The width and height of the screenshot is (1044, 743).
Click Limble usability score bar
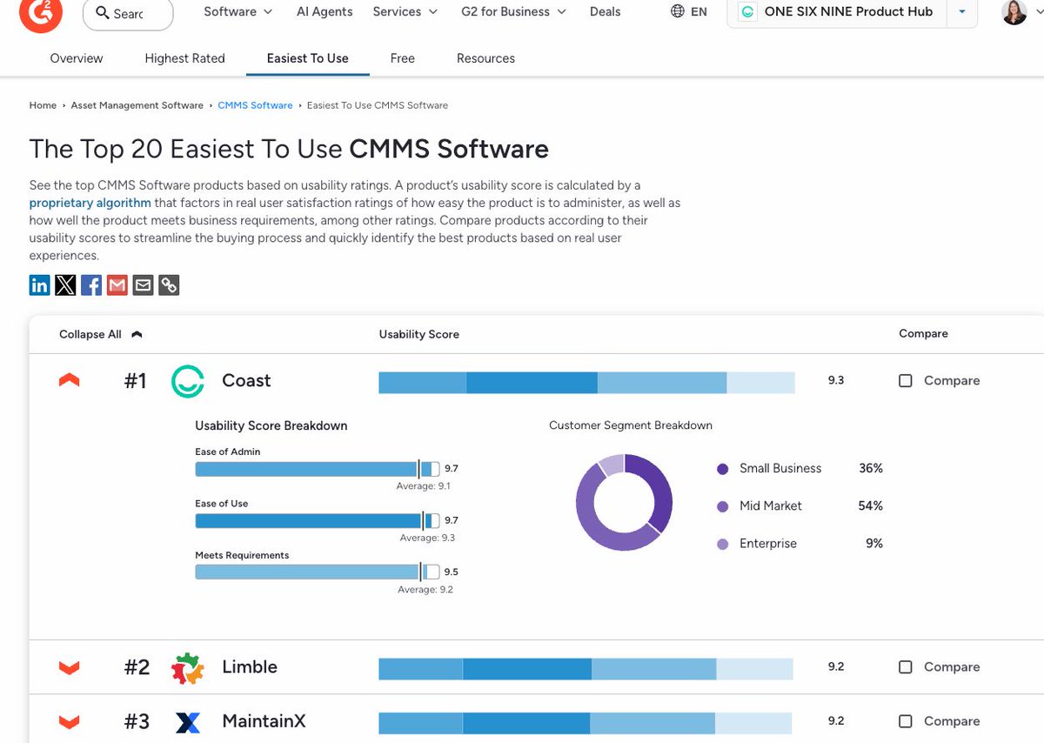[x=586, y=668]
